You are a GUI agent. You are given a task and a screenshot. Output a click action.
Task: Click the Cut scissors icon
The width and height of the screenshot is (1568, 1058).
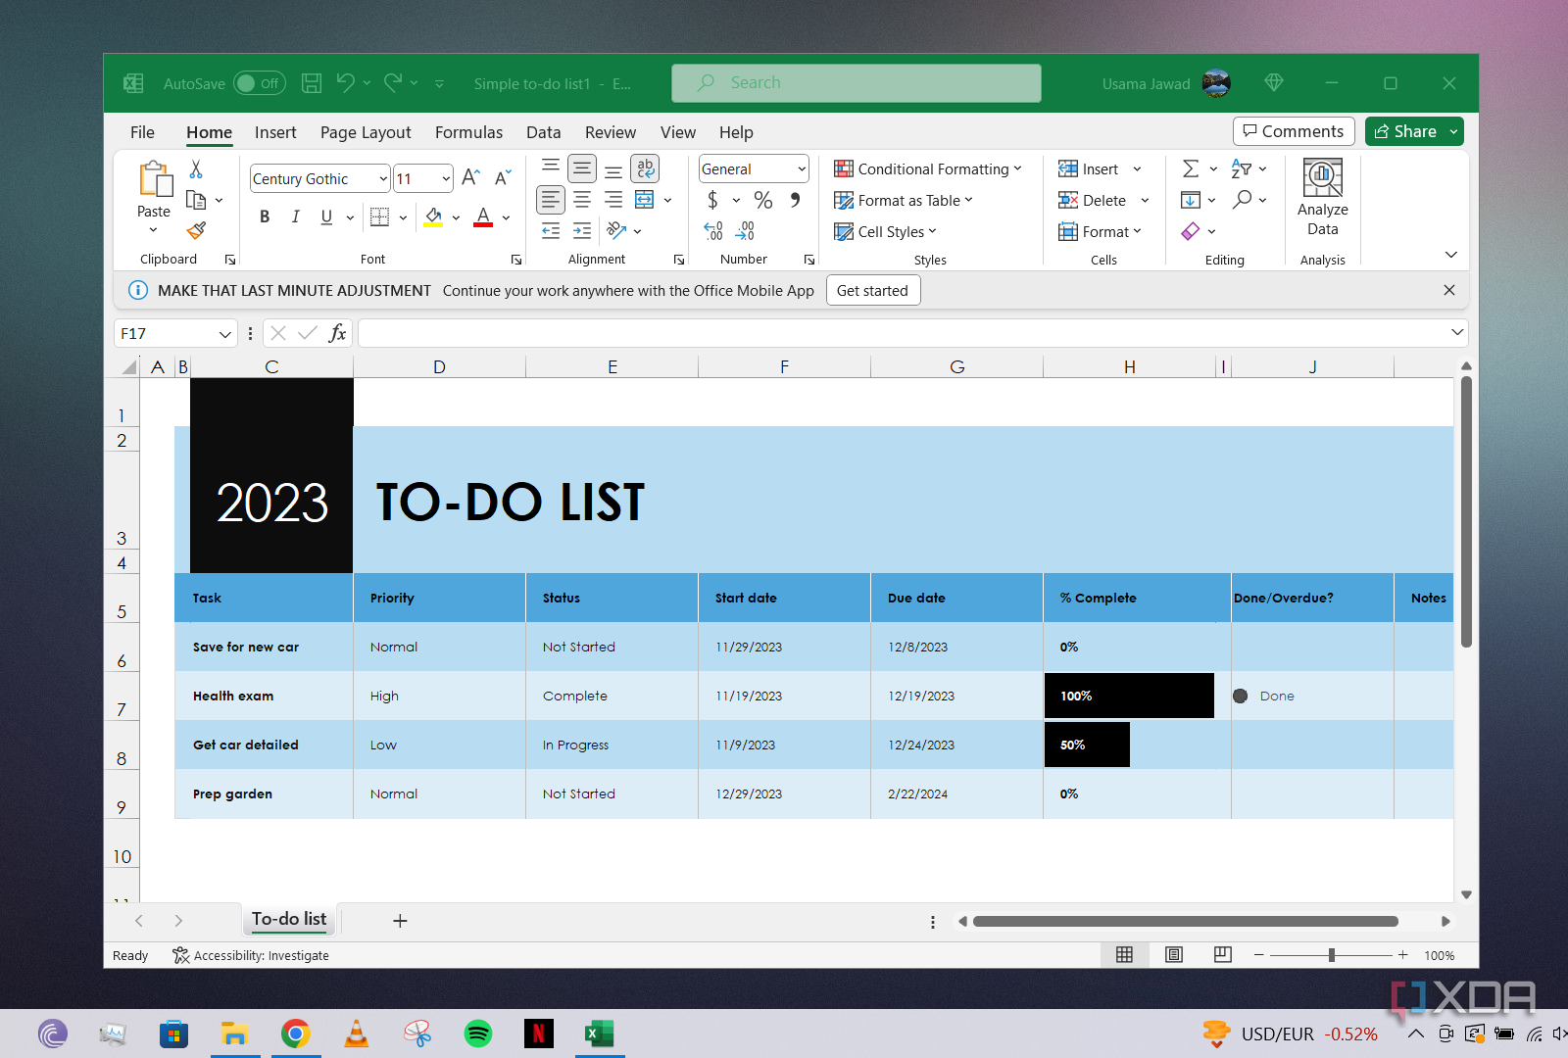point(196,169)
